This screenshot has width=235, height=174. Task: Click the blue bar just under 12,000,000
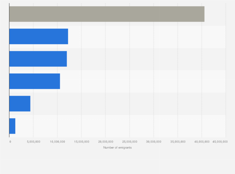pyautogui.click(x=38, y=59)
